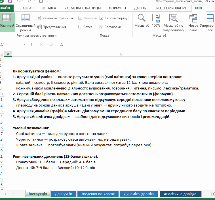
Task: Click the Name Box showing A1
Action: coord(11,45)
